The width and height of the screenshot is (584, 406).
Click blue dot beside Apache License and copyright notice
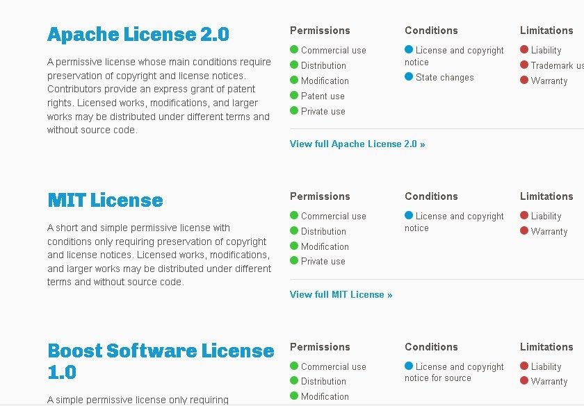pos(409,49)
